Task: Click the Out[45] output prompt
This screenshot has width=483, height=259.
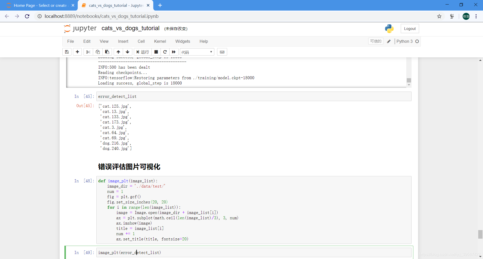Action: [85, 106]
